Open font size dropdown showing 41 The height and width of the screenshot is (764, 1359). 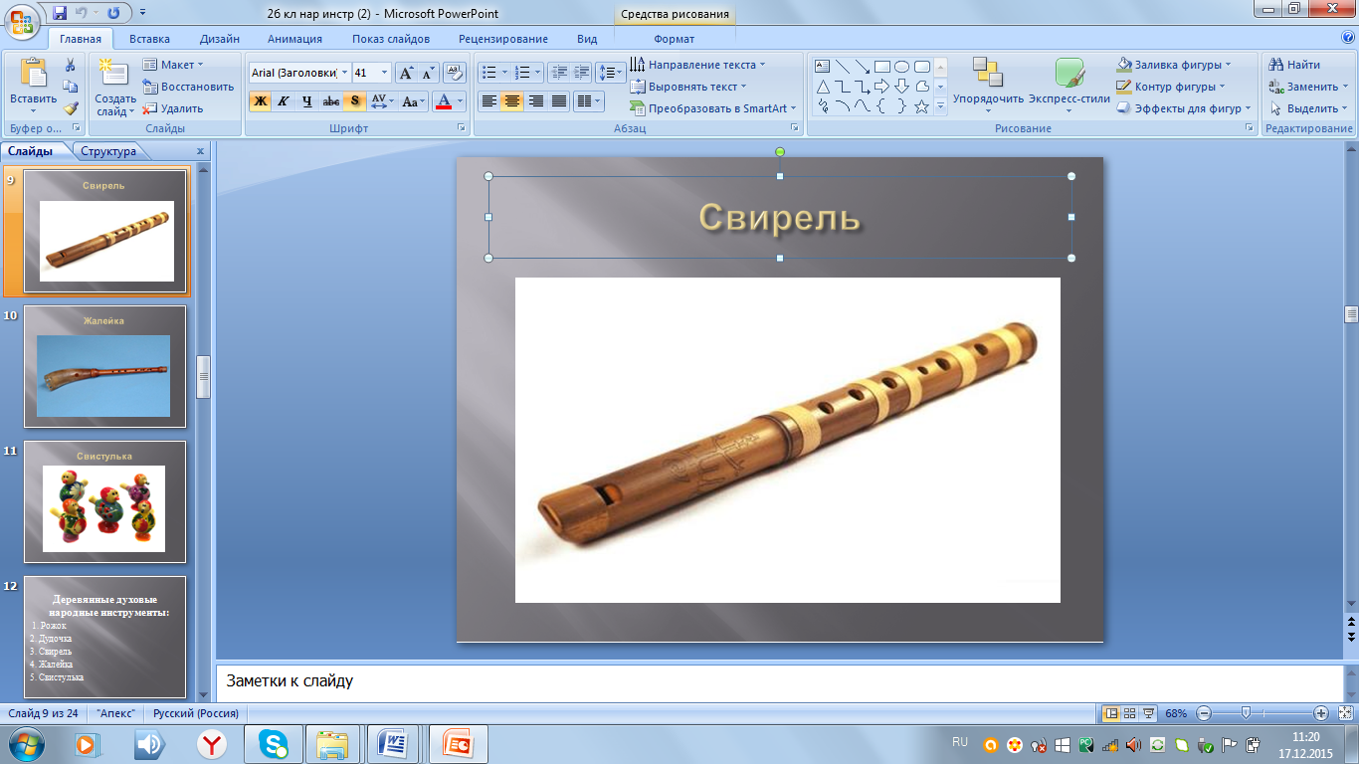[x=385, y=73]
